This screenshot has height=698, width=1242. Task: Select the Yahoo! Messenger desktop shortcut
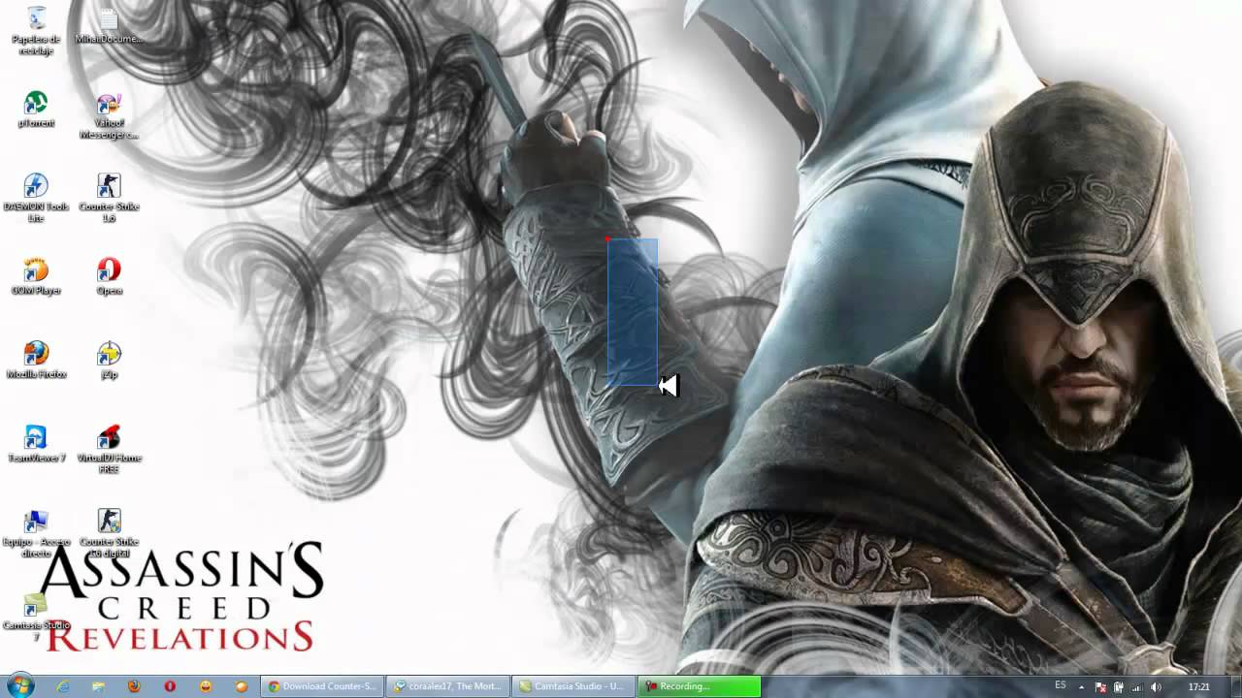coord(109,115)
